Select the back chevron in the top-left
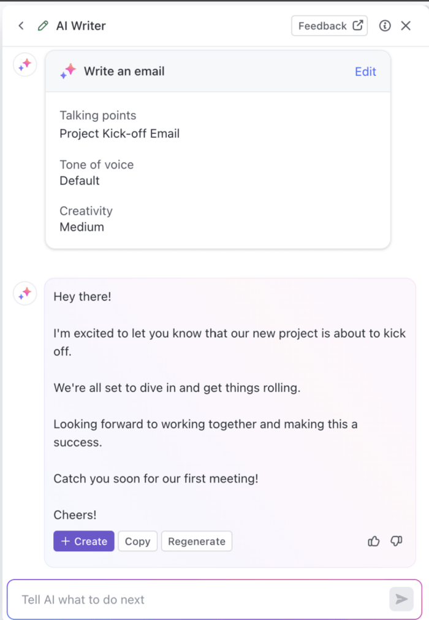 [x=20, y=26]
